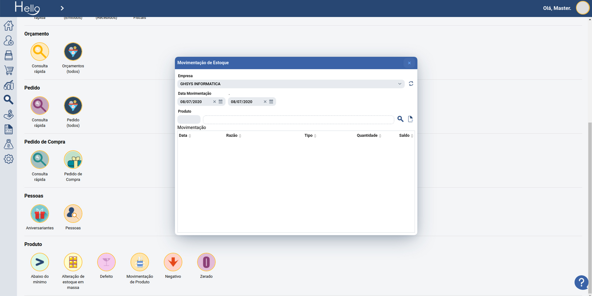The image size is (592, 296).
Task: Expand the sidebar with the chevron arrow
Action: pos(62,8)
